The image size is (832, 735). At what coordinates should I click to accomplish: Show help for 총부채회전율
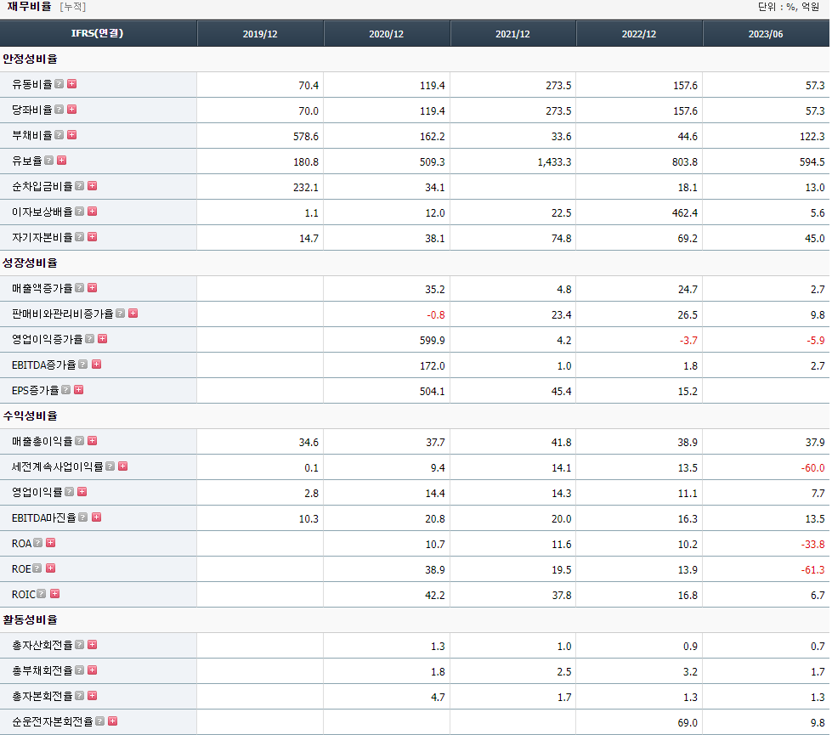[x=80, y=670]
